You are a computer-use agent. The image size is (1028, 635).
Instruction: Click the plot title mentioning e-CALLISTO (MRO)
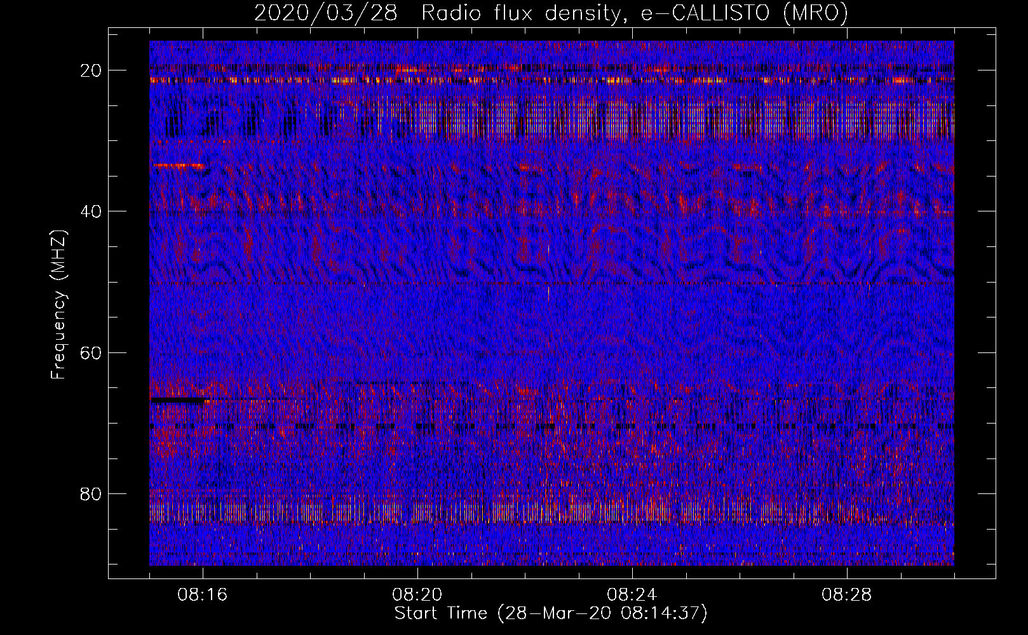pos(551,13)
